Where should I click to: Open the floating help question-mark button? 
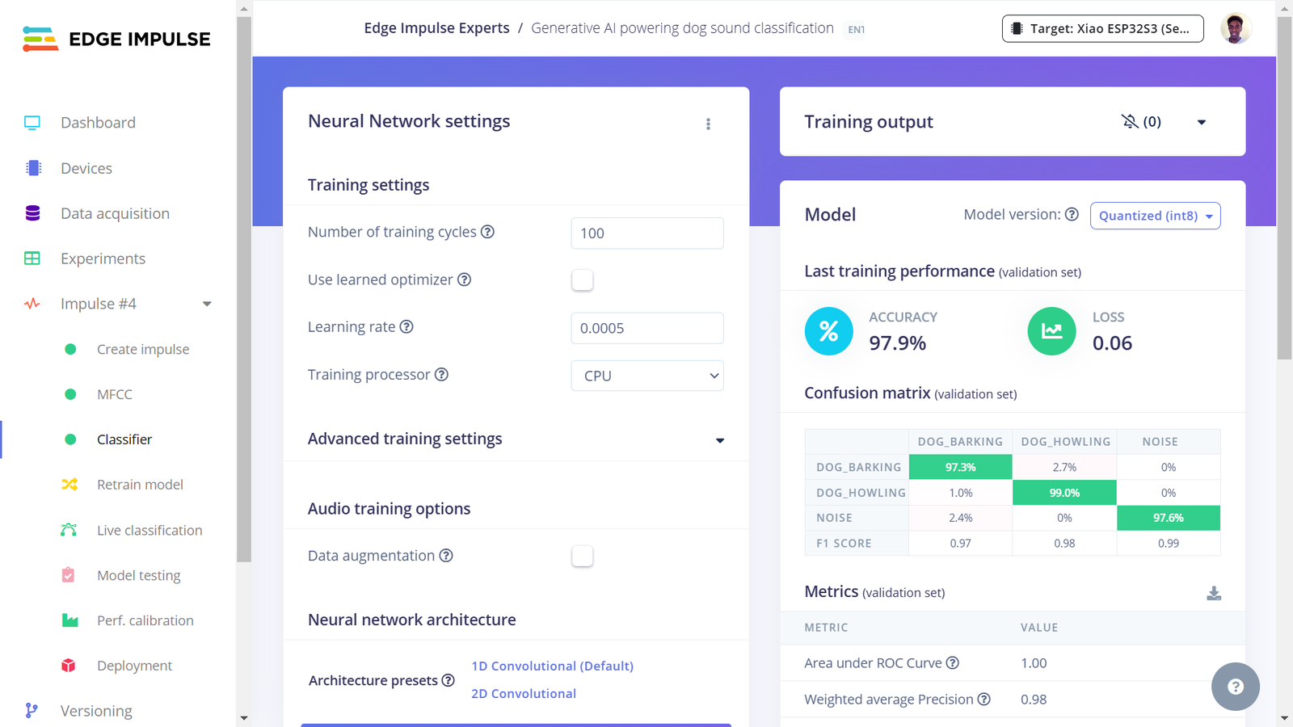pos(1235,687)
